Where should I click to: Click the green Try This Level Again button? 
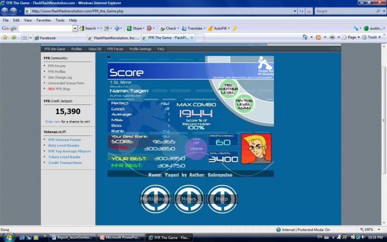pos(244,104)
